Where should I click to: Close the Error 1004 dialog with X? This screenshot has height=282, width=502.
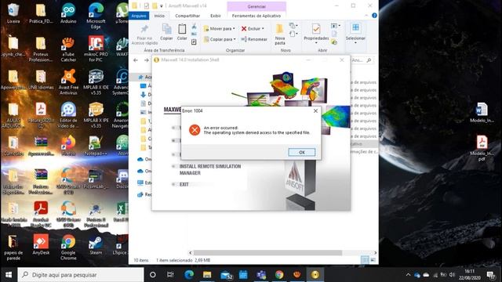click(315, 110)
